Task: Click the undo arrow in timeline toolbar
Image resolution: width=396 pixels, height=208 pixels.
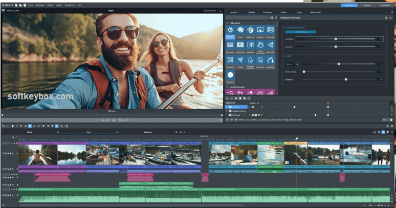Action: pyautogui.click(x=3, y=126)
